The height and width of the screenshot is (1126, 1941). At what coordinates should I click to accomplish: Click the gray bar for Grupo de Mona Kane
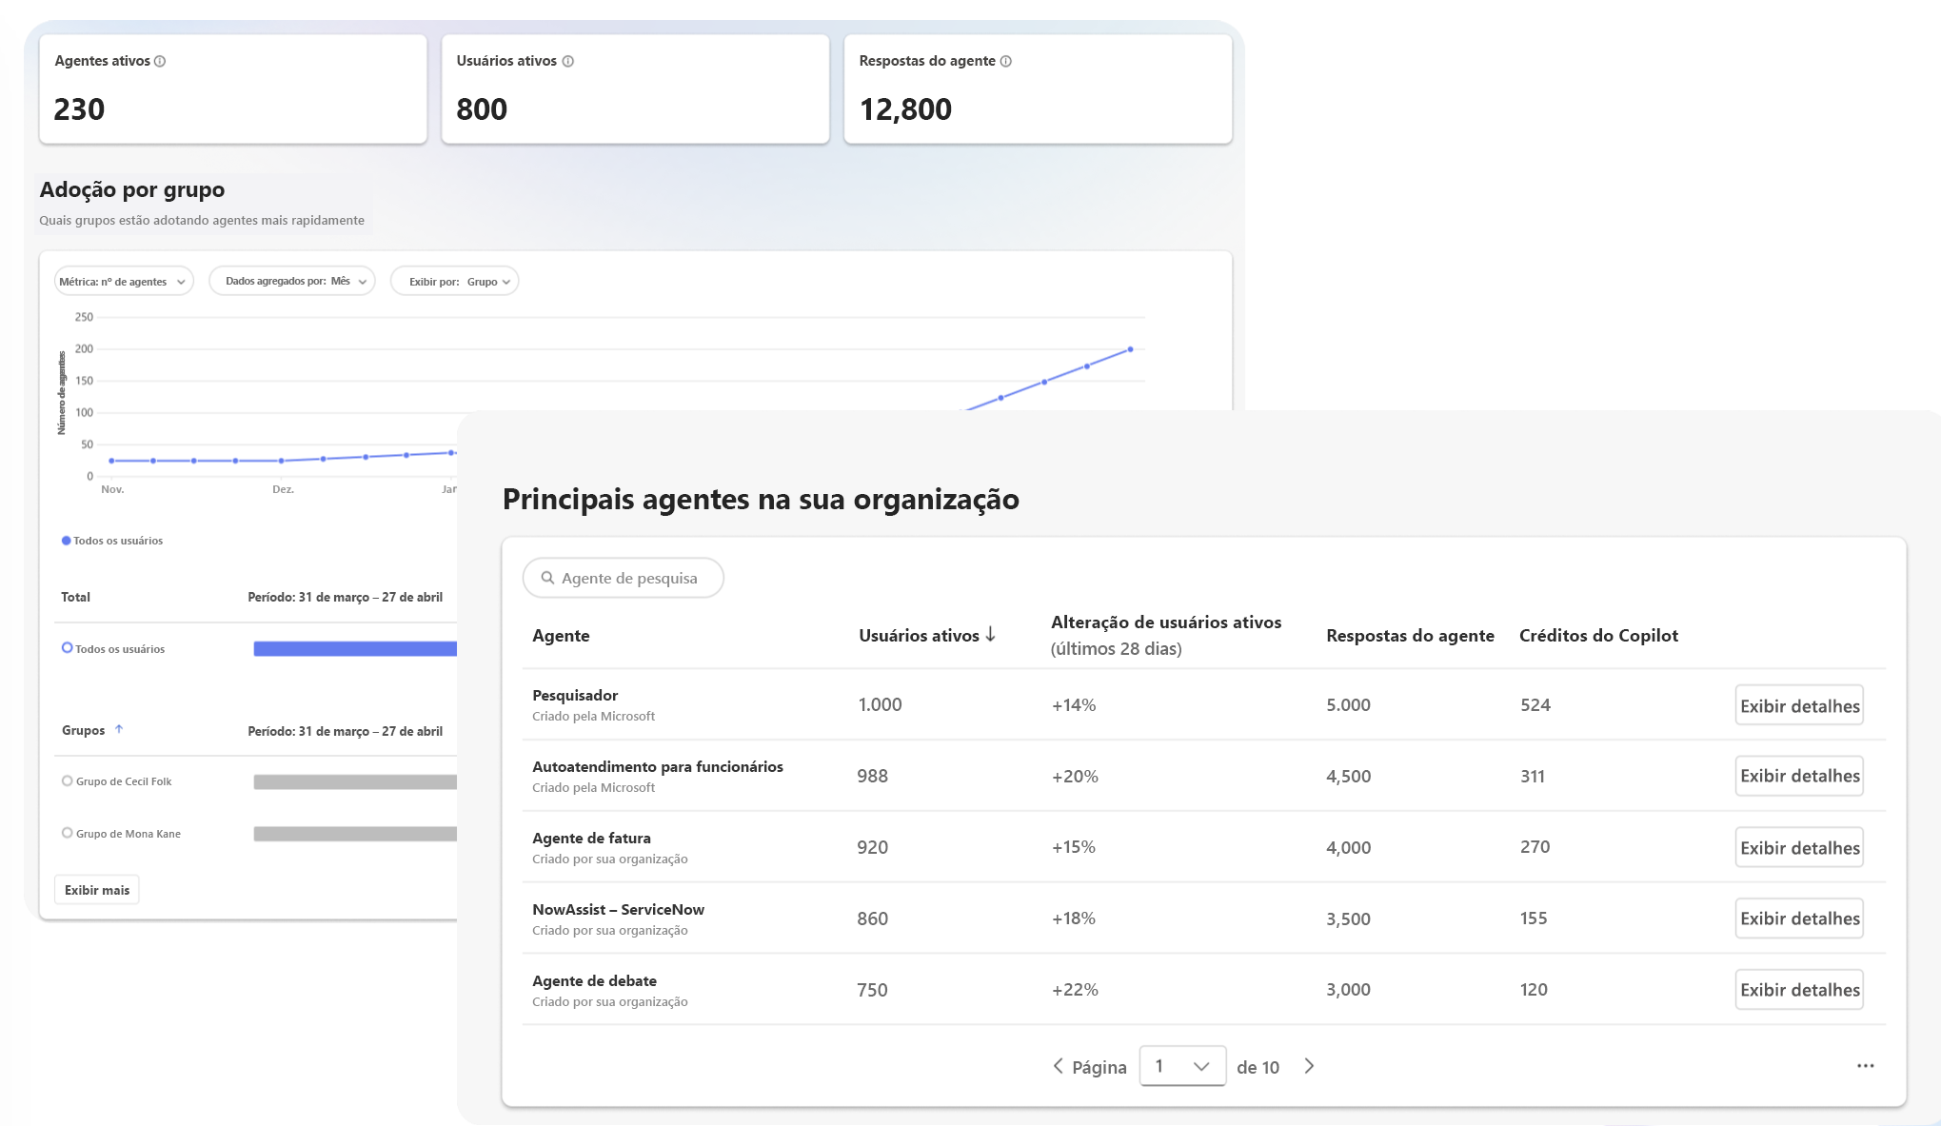tap(355, 834)
